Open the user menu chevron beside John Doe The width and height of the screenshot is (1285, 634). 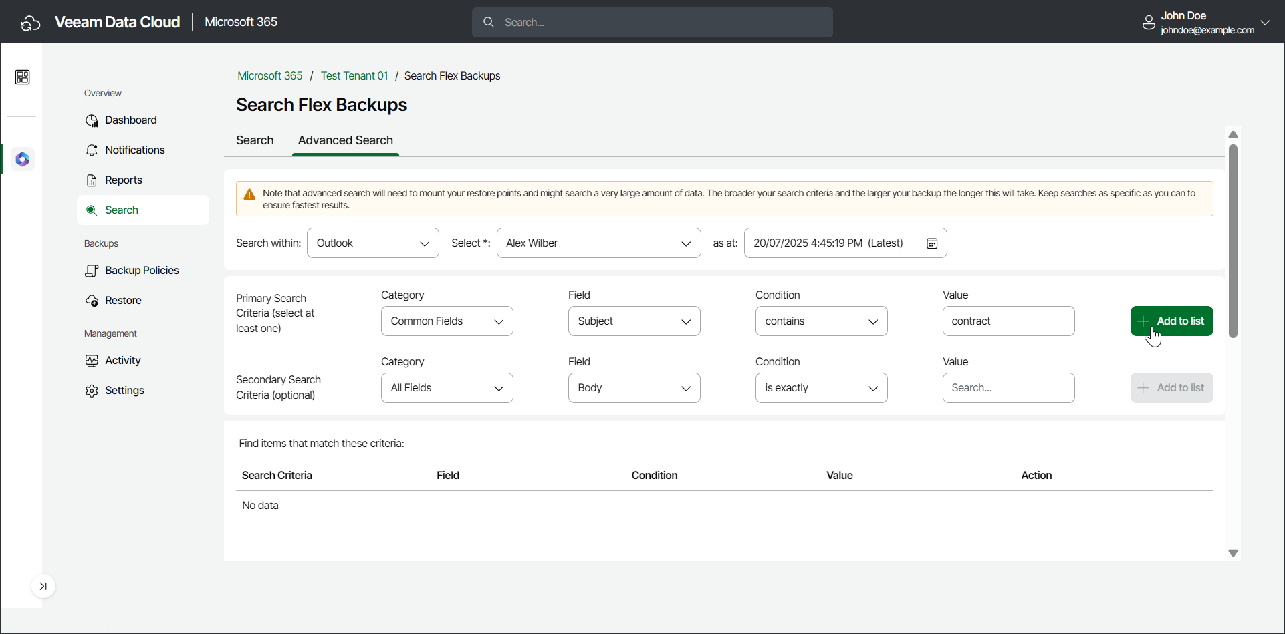(x=1265, y=22)
